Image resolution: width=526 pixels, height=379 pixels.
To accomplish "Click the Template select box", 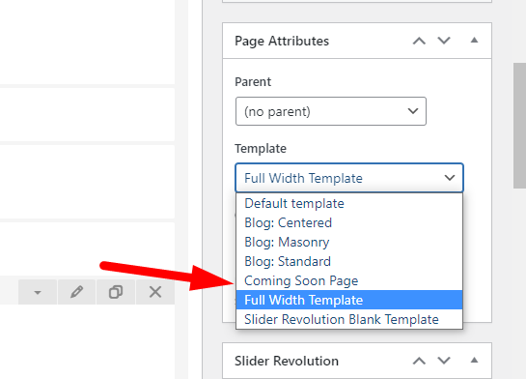I will click(349, 178).
